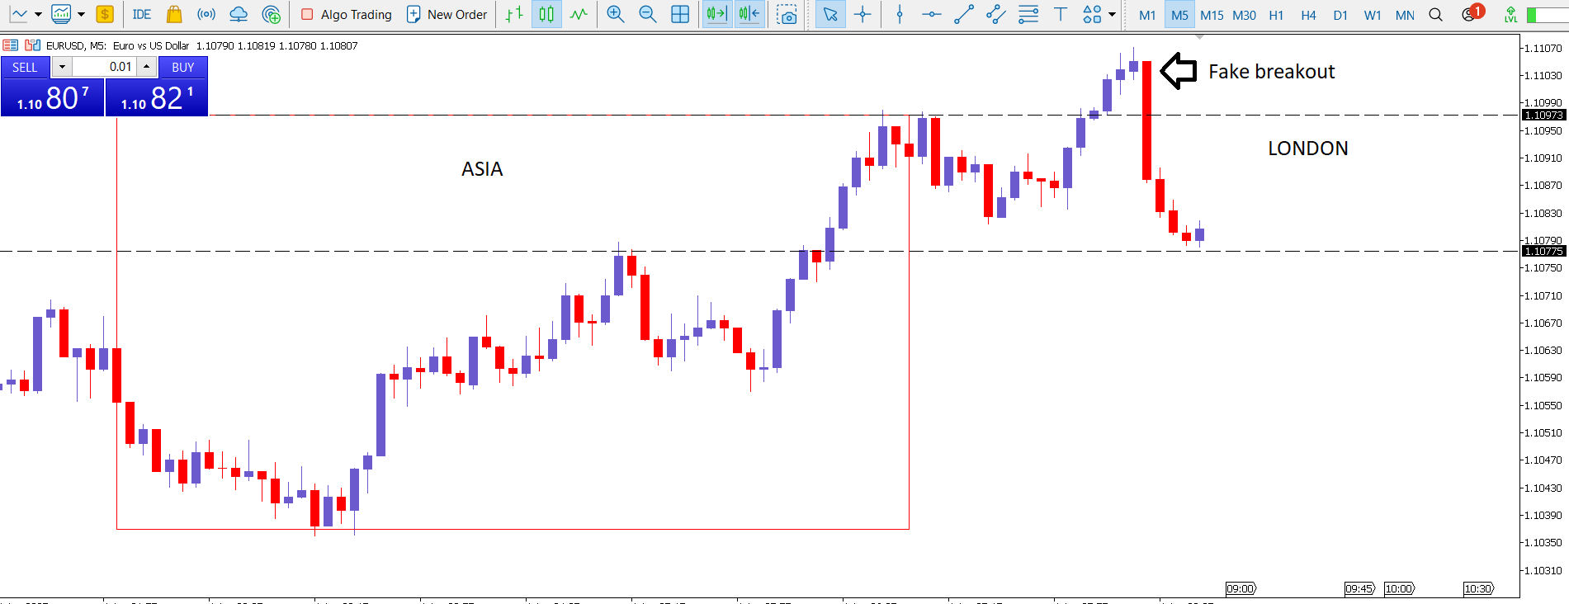Pick the text label tool
The height and width of the screenshot is (604, 1569).
point(1061,14)
